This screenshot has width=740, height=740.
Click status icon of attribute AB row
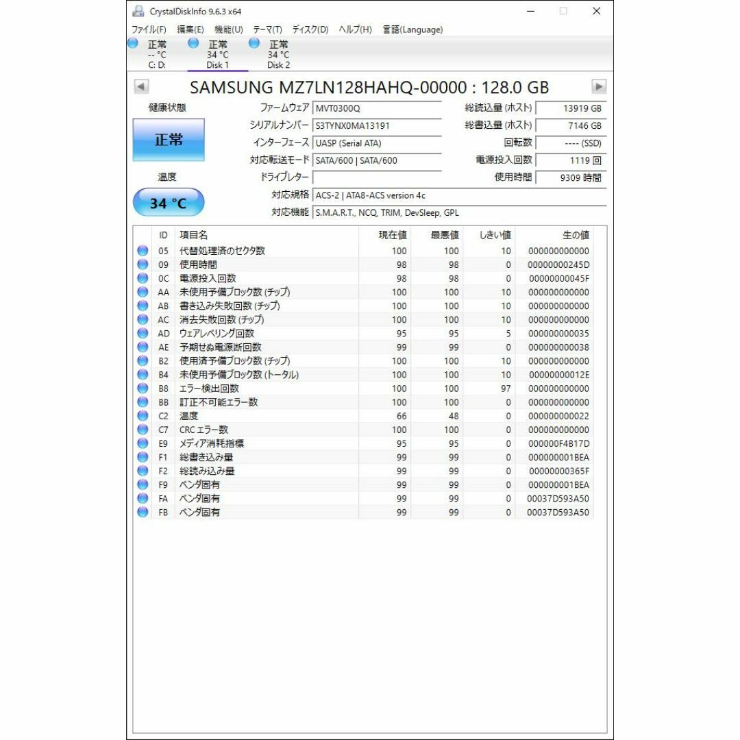(143, 306)
